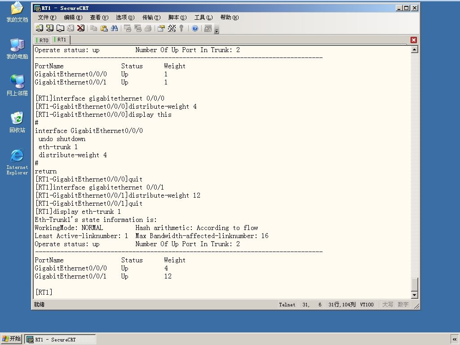The height and width of the screenshot is (345, 460).
Task: Click the Keymap Editor icon
Action: pos(172,28)
